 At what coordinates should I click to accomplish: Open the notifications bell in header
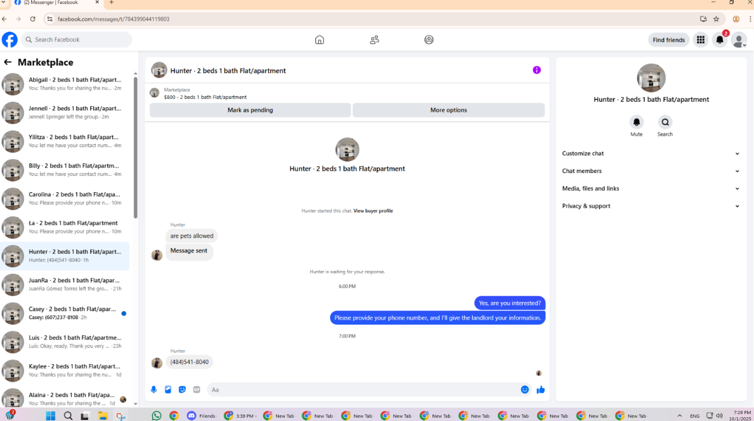pyautogui.click(x=719, y=40)
